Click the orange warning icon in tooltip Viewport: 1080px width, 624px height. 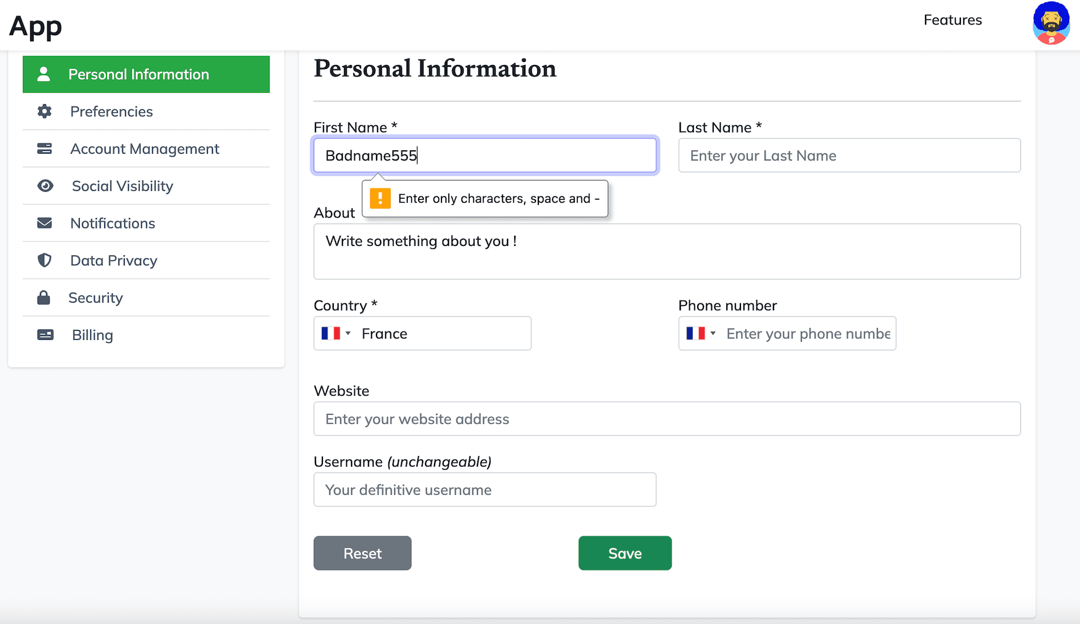[380, 199]
